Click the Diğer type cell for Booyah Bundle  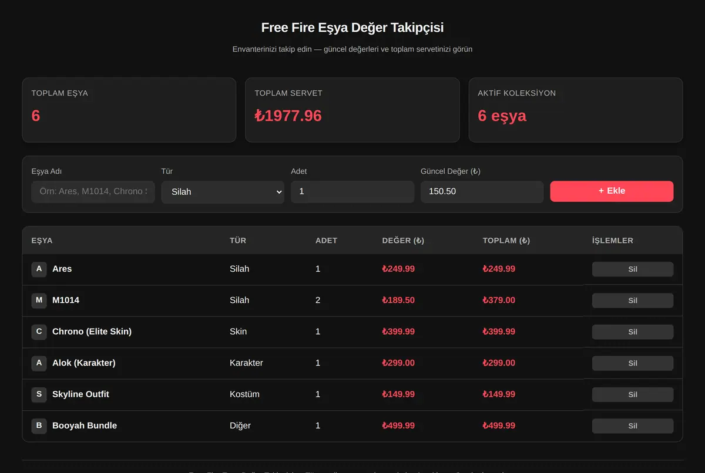240,425
